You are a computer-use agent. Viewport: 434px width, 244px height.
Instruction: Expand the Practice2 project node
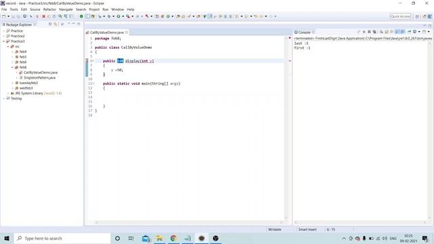(4, 36)
